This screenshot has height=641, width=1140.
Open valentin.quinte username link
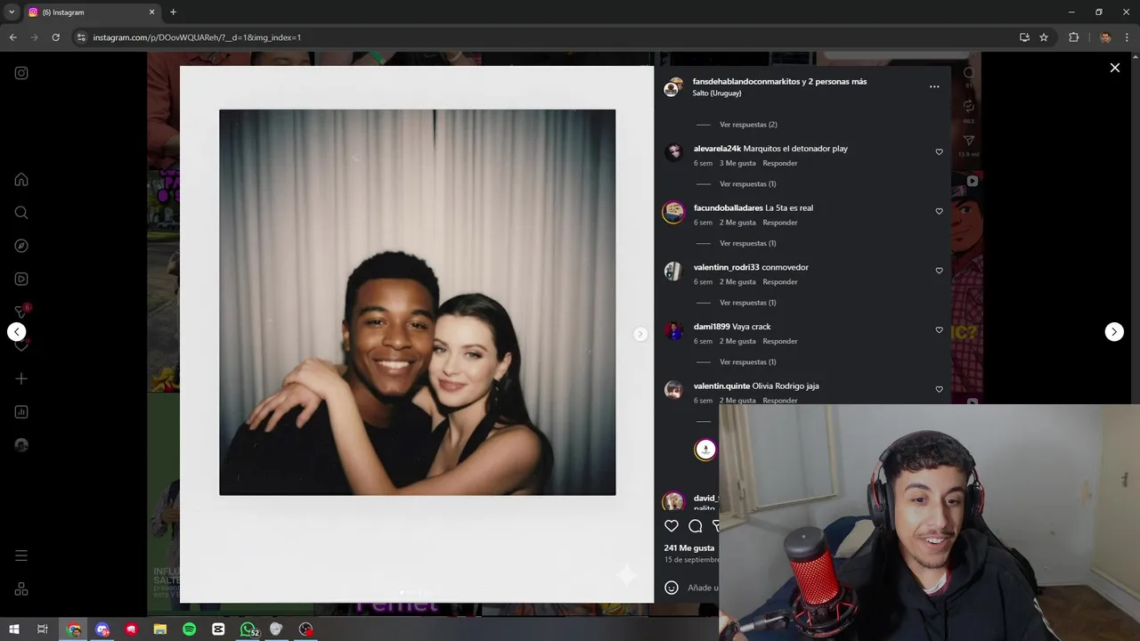pos(721,386)
